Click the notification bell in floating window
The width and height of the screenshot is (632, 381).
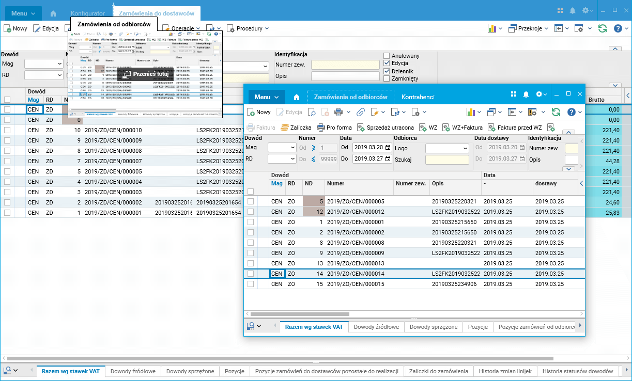526,94
